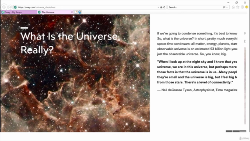Refresh the page with the reload icon

tap(164, 7)
